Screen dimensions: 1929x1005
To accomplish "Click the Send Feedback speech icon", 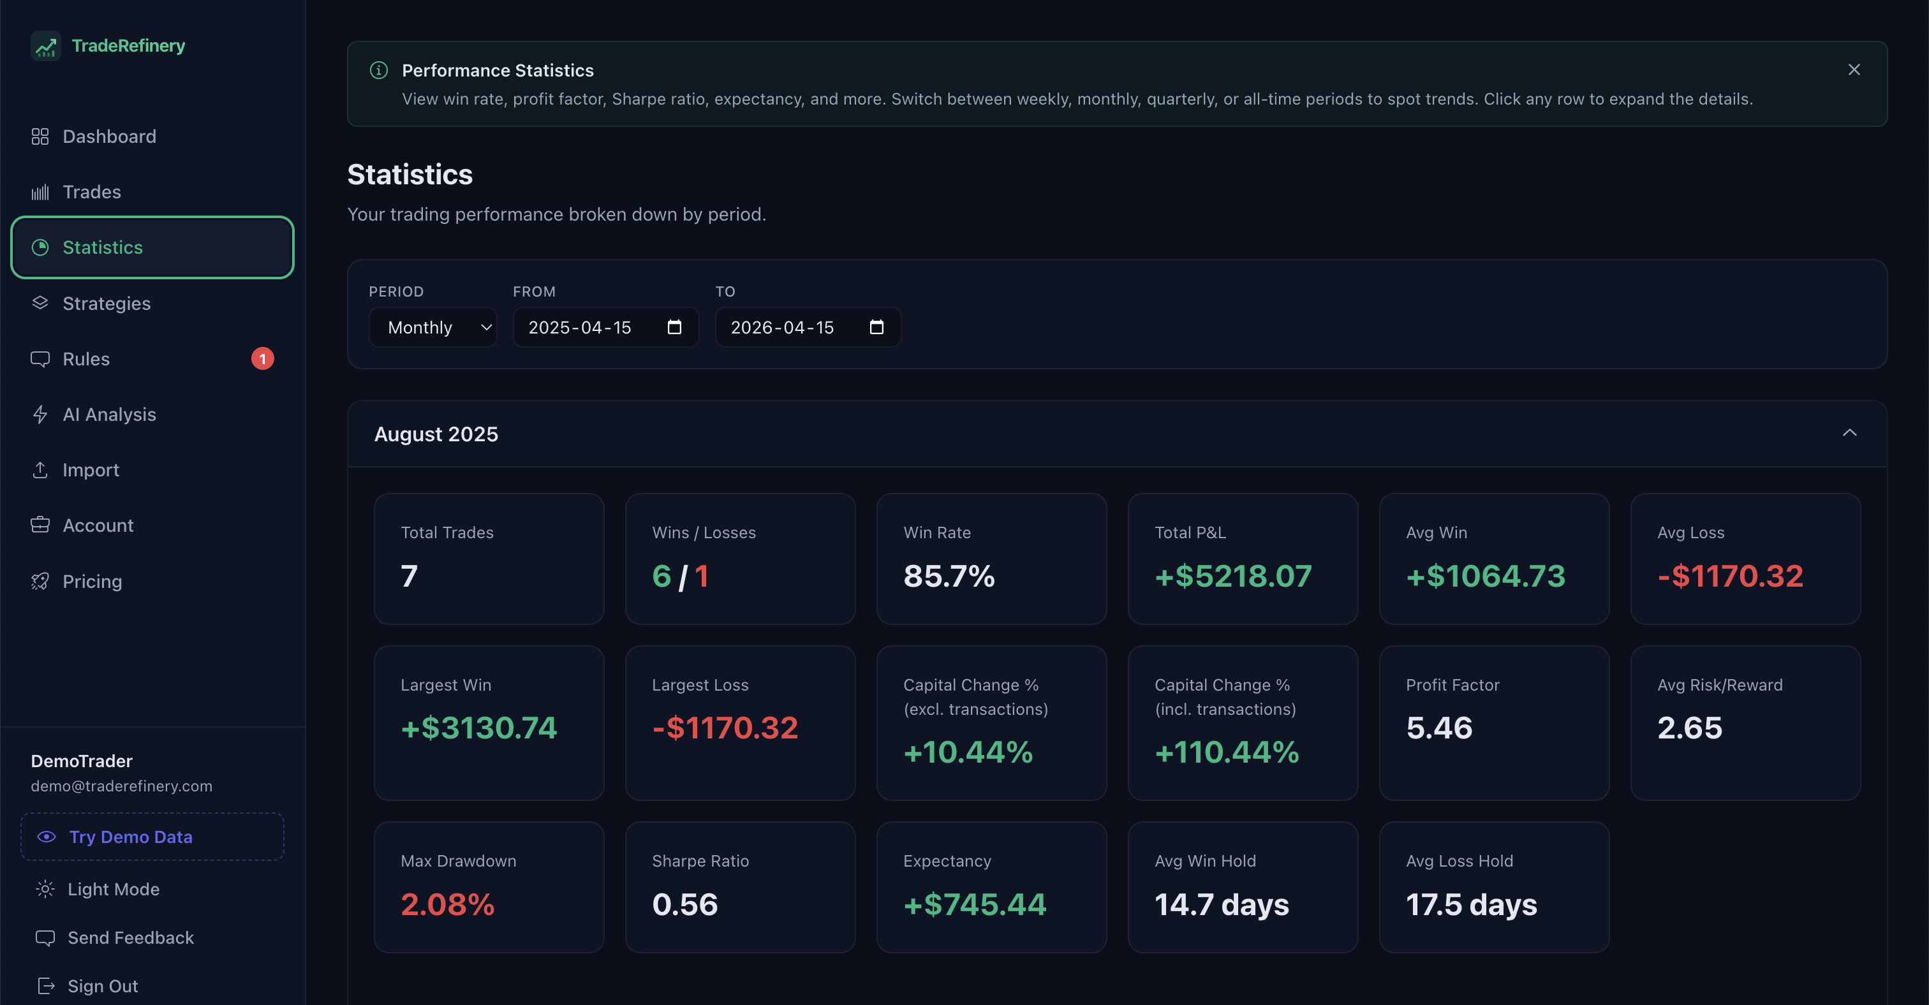I will pyautogui.click(x=45, y=937).
